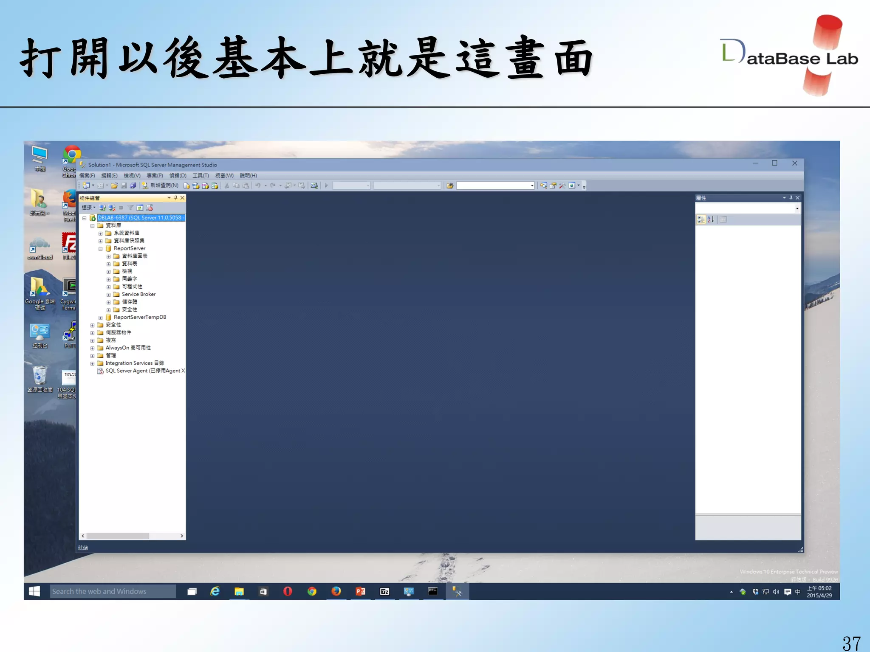Click the Filter icon in Object Explorer
870x652 pixels.
point(130,208)
